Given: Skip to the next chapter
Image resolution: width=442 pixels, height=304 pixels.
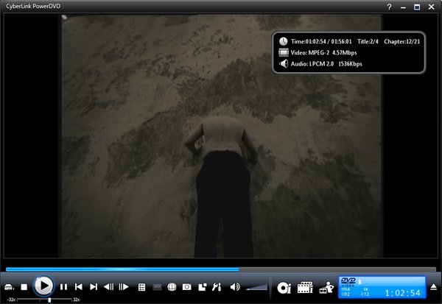Looking at the screenshot, I should [x=94, y=287].
